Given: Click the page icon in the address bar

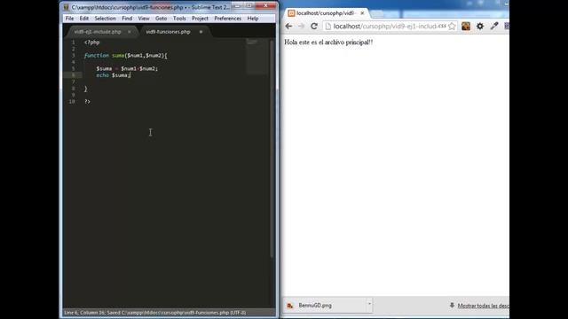Looking at the screenshot, I should tap(327, 27).
